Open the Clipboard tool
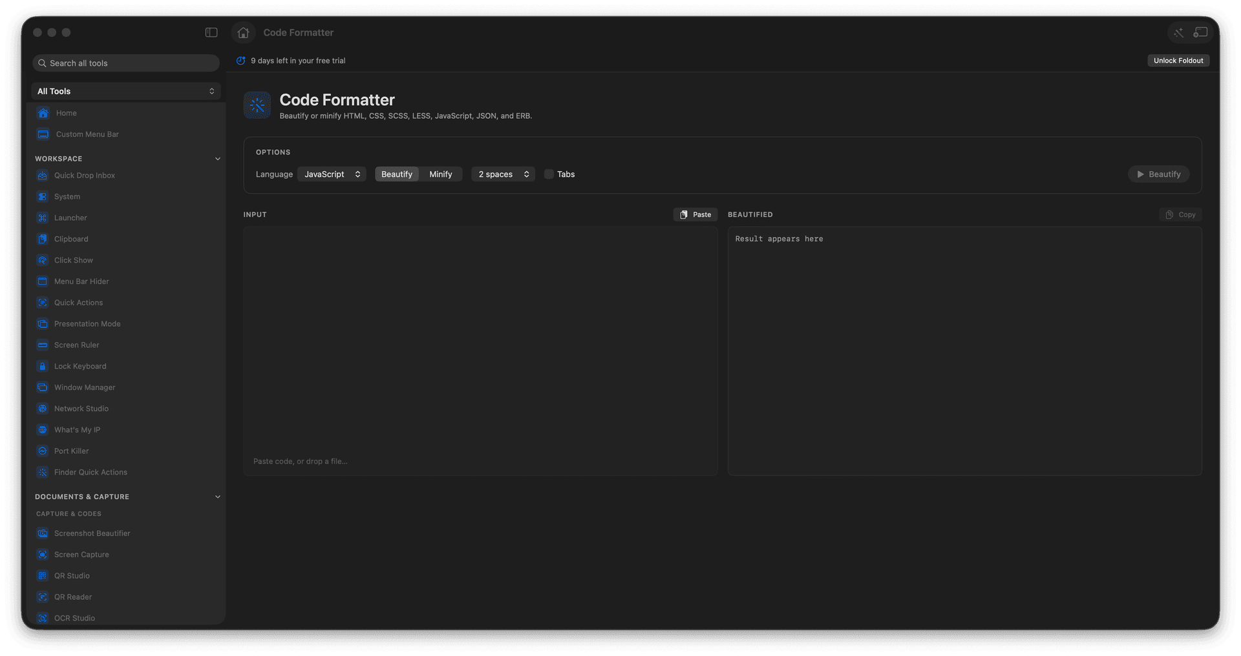 (x=126, y=239)
